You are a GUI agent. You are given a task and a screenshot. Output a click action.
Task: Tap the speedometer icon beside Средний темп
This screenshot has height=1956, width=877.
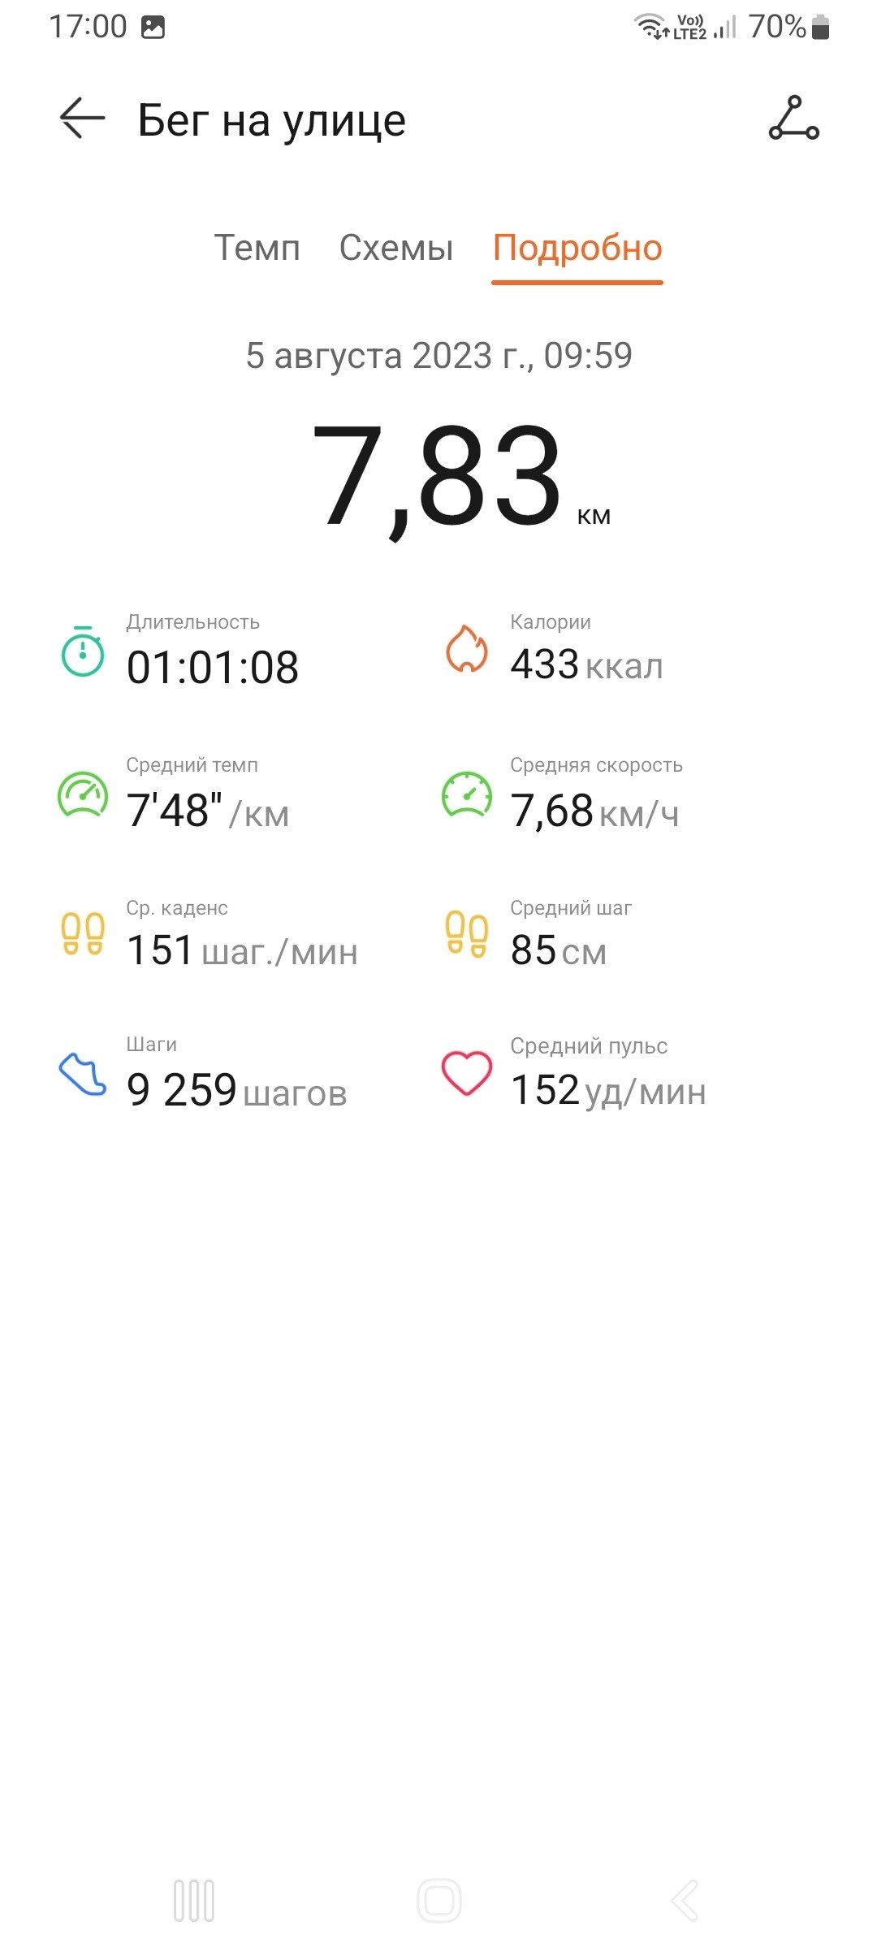(83, 794)
